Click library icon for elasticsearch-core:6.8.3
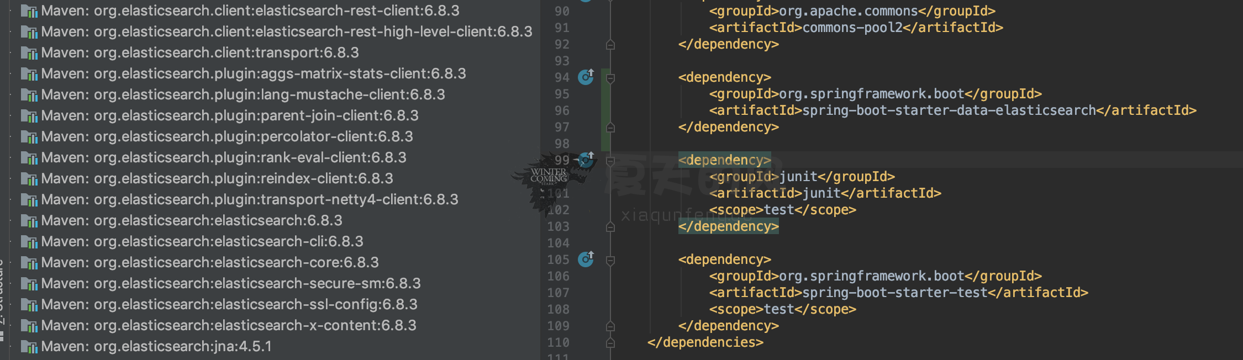 [29, 263]
